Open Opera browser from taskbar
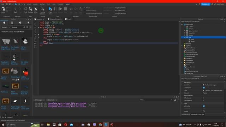This screenshot has height=127, width=226. 66,125
